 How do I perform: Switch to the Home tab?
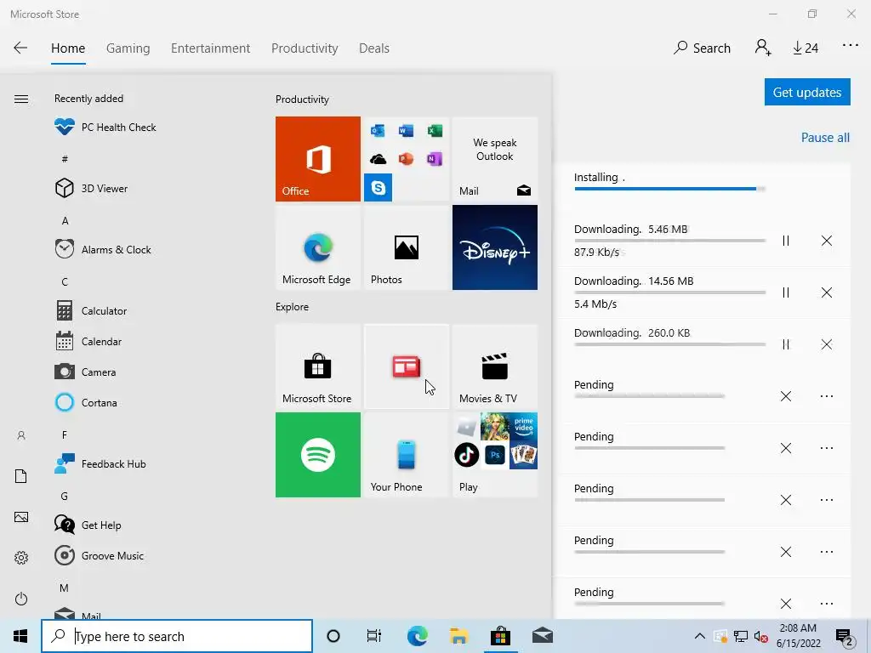tap(68, 48)
